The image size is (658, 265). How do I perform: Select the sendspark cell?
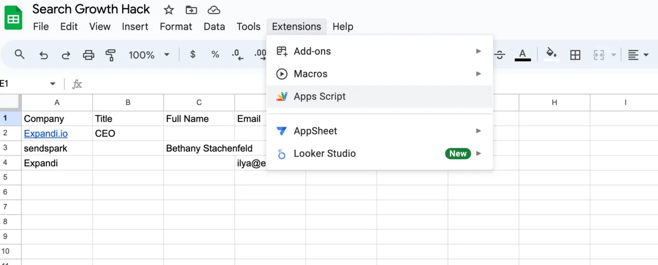[57, 148]
